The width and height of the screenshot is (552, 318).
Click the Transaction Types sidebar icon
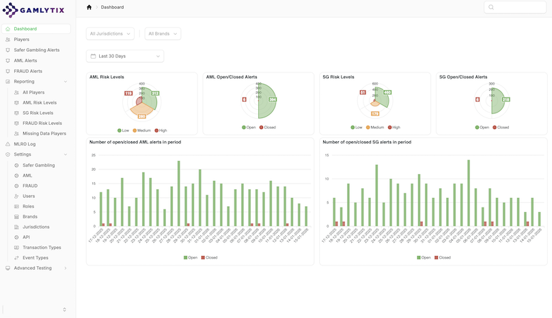[16, 247]
